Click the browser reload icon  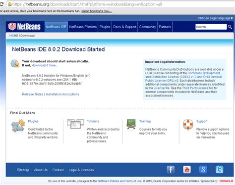(1, 4)
